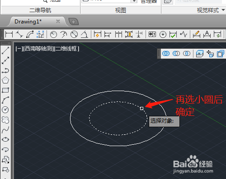Screen dimensions: 226x179
Task: Select the Dimension Update tool
Action: pyautogui.click(x=217, y=34)
